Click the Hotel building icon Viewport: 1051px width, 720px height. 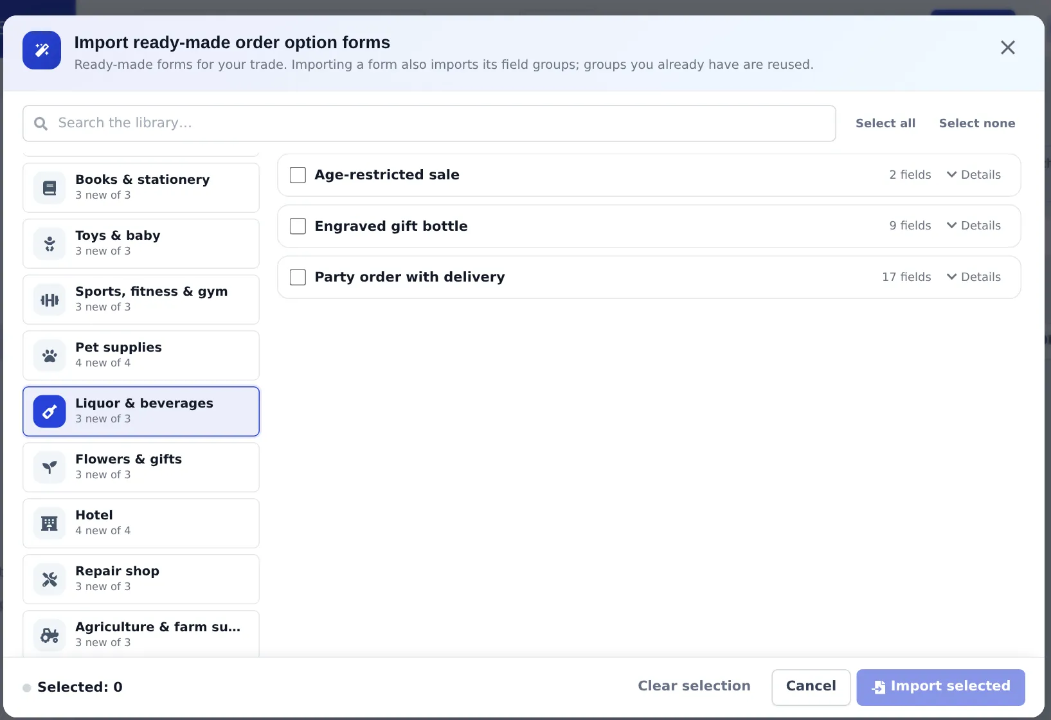tap(49, 523)
